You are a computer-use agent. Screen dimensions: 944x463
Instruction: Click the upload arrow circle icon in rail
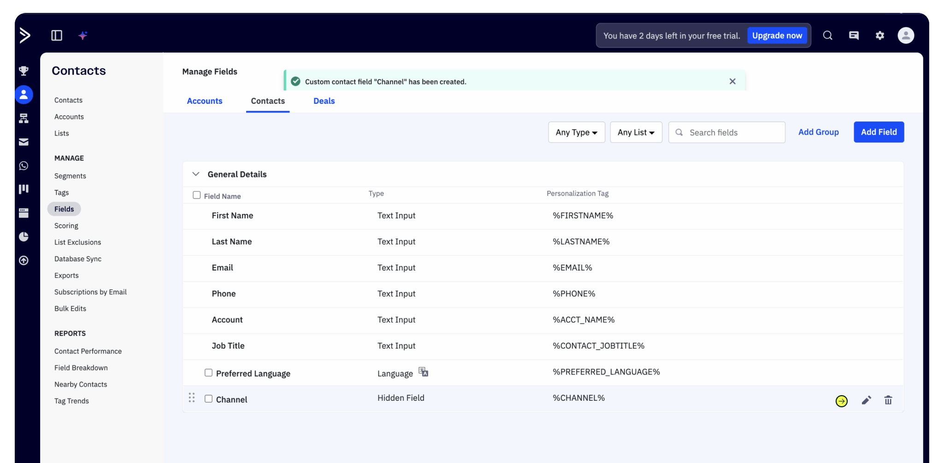24,261
